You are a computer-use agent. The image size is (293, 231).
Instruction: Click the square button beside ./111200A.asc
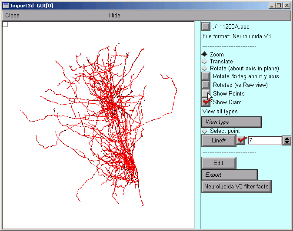pos(206,27)
